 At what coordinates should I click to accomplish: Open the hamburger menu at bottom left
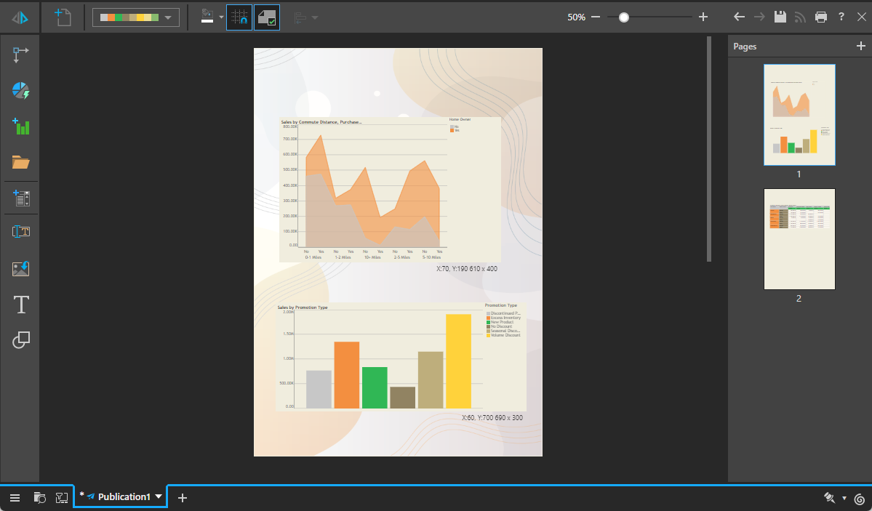[15, 498]
